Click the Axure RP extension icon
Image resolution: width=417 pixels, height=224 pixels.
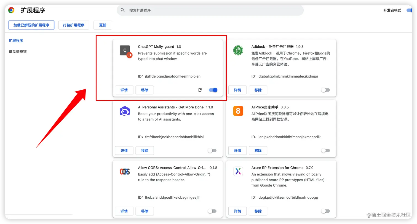(238, 171)
